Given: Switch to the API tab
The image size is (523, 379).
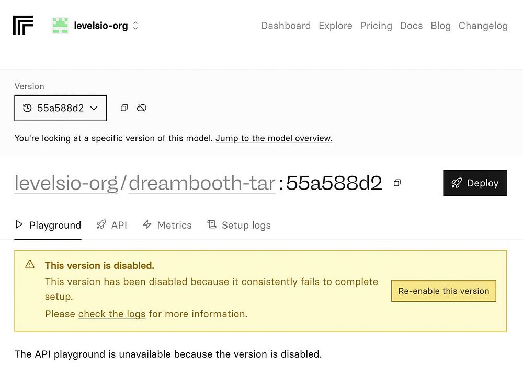Looking at the screenshot, I should [112, 225].
